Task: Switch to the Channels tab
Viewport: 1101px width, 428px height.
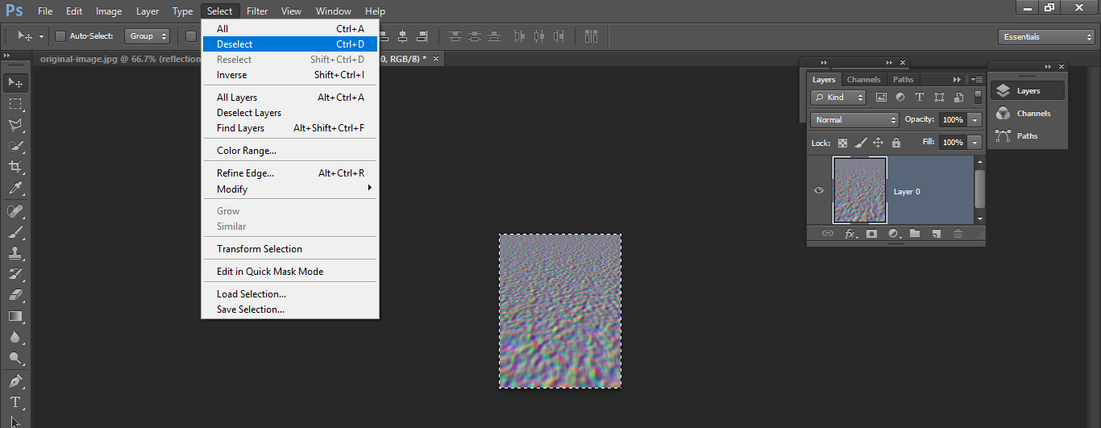Action: pyautogui.click(x=863, y=80)
